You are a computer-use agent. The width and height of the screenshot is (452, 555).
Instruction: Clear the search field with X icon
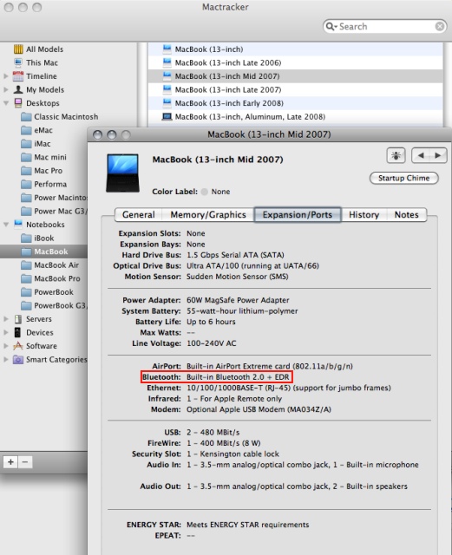pos(440,27)
